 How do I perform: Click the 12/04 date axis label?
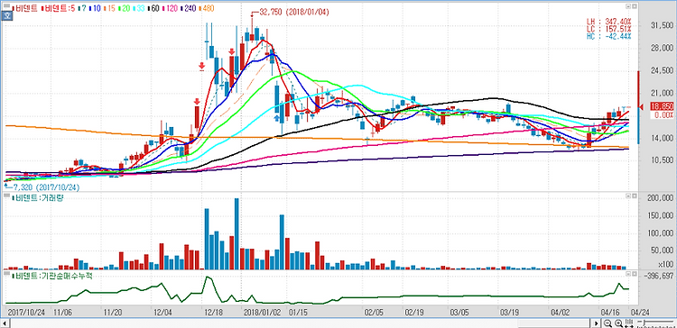(x=162, y=312)
